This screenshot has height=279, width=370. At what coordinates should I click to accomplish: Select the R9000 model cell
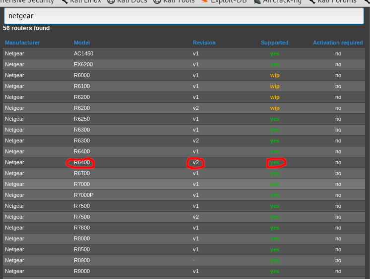[x=82, y=271]
